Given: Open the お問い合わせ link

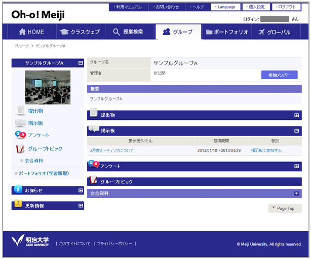Looking at the screenshot, I should 167,7.
